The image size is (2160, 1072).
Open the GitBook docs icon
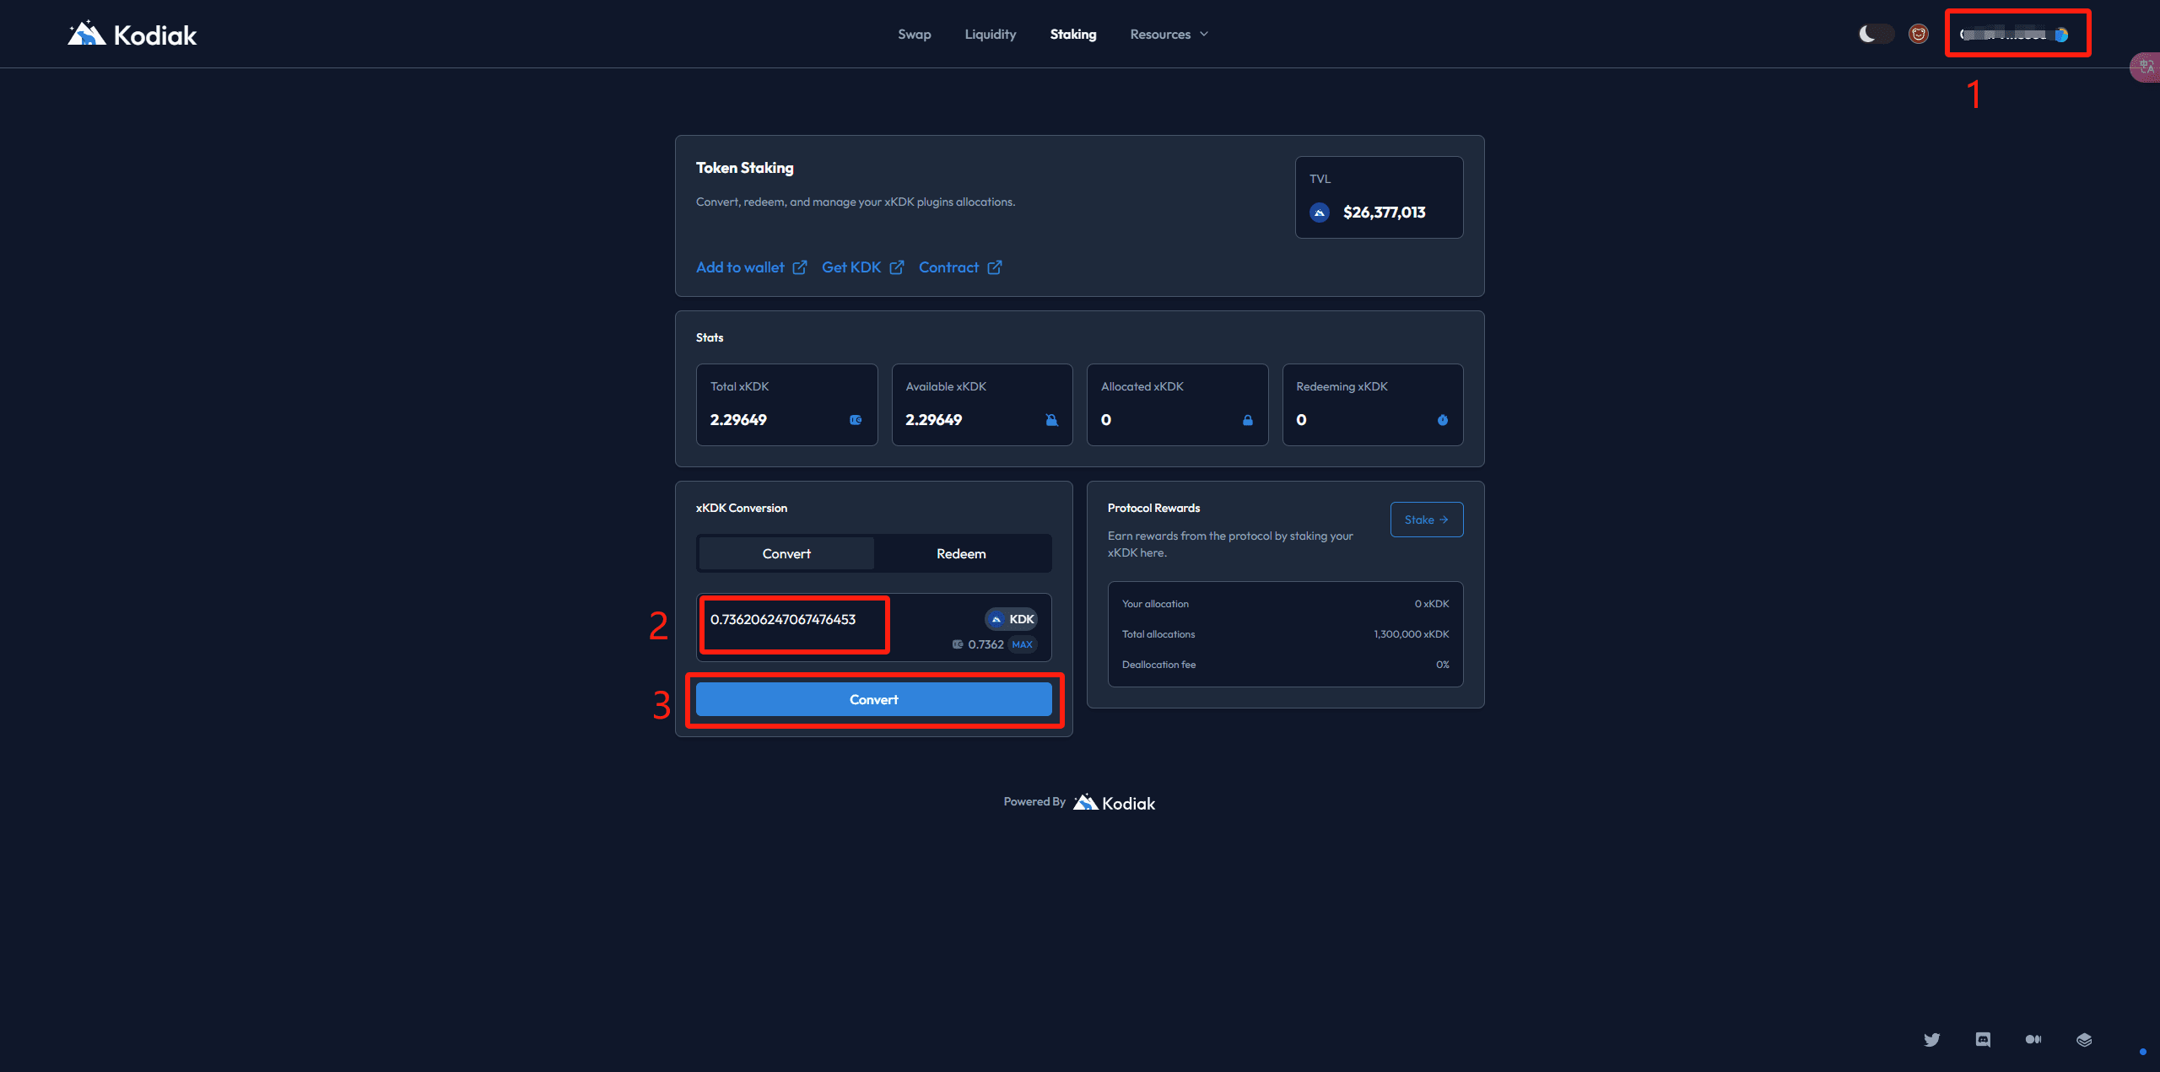click(2084, 1039)
